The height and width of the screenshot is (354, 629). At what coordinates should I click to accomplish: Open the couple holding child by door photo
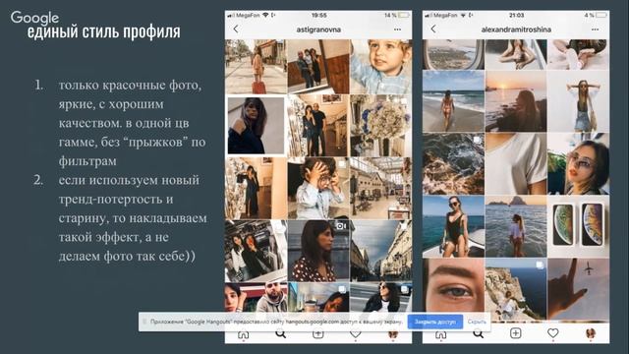pos(318,67)
